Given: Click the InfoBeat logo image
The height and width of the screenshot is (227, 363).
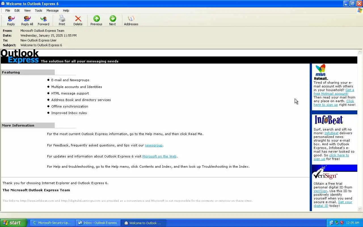Looking at the screenshot, I should [329, 120].
